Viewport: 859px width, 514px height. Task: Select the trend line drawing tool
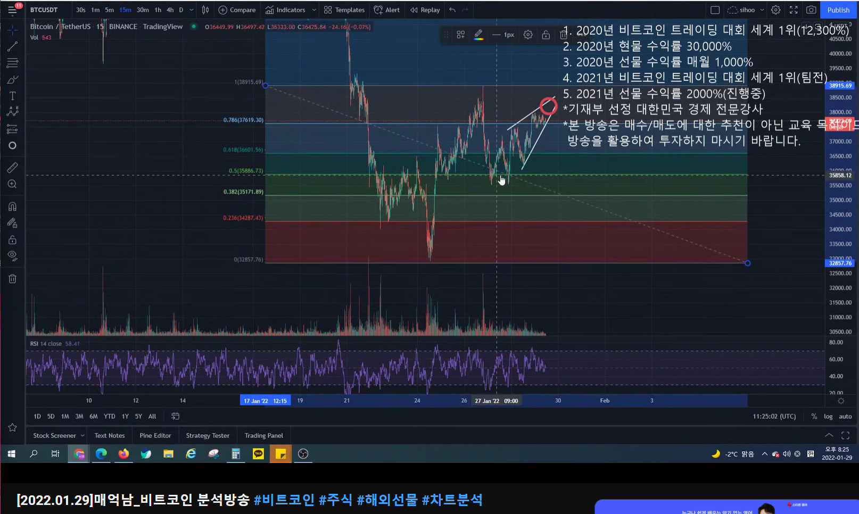tap(12, 46)
